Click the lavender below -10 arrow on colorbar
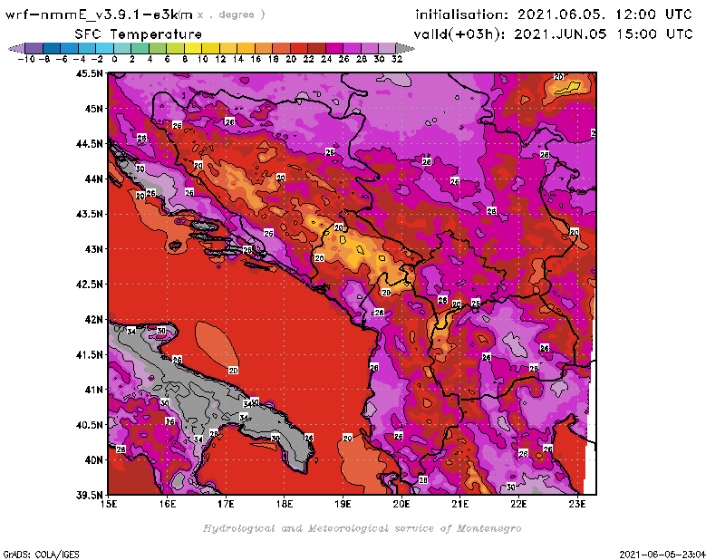 [x=16, y=48]
